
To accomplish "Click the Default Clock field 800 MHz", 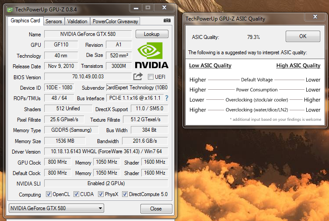I will pos(57,173).
